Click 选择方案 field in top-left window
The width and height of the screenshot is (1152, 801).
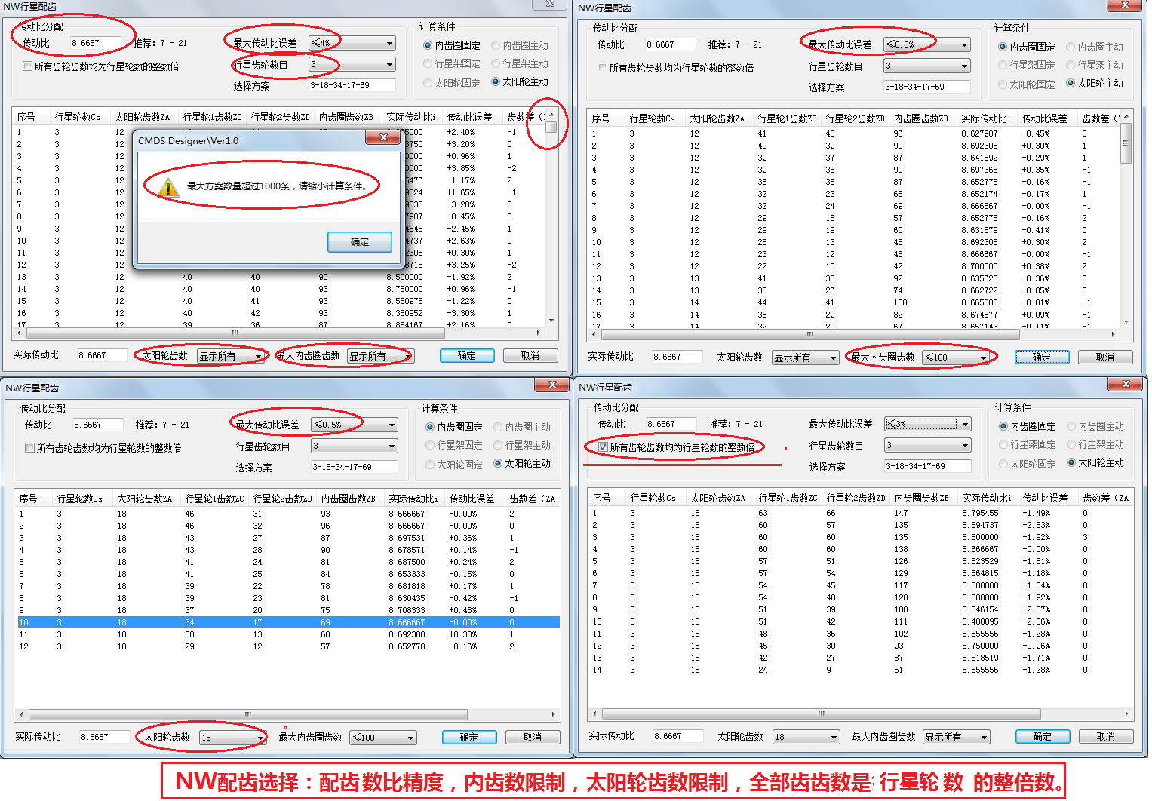pyautogui.click(x=352, y=86)
